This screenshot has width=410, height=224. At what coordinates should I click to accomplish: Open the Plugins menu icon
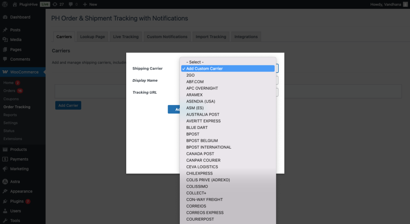coord(5,201)
